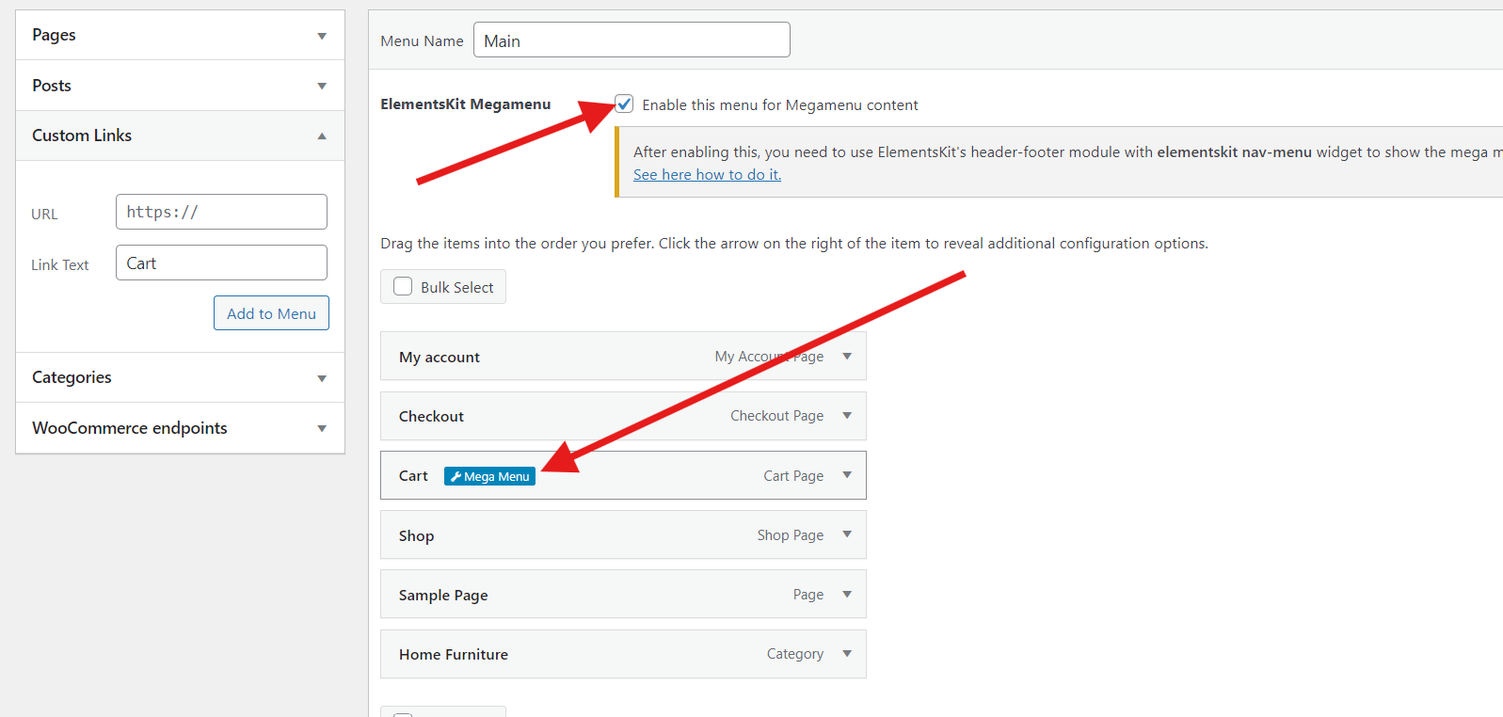
Task: Click the Bulk Select label text
Action: point(457,288)
